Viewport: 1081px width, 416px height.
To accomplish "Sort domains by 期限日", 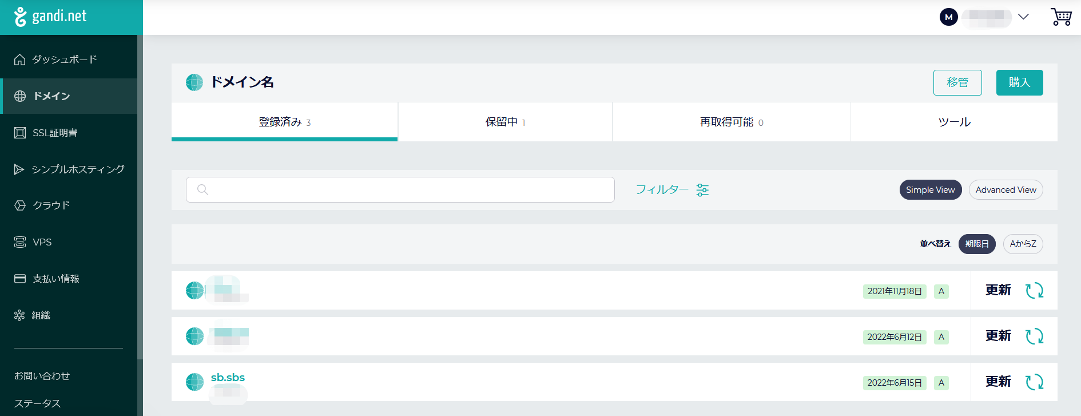I will point(977,244).
